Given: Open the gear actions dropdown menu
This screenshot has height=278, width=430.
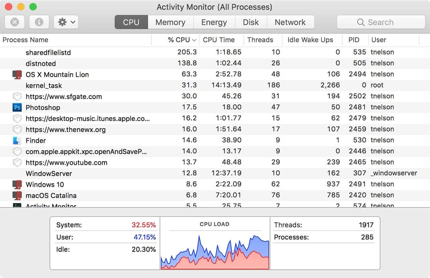Looking at the screenshot, I should click(66, 22).
